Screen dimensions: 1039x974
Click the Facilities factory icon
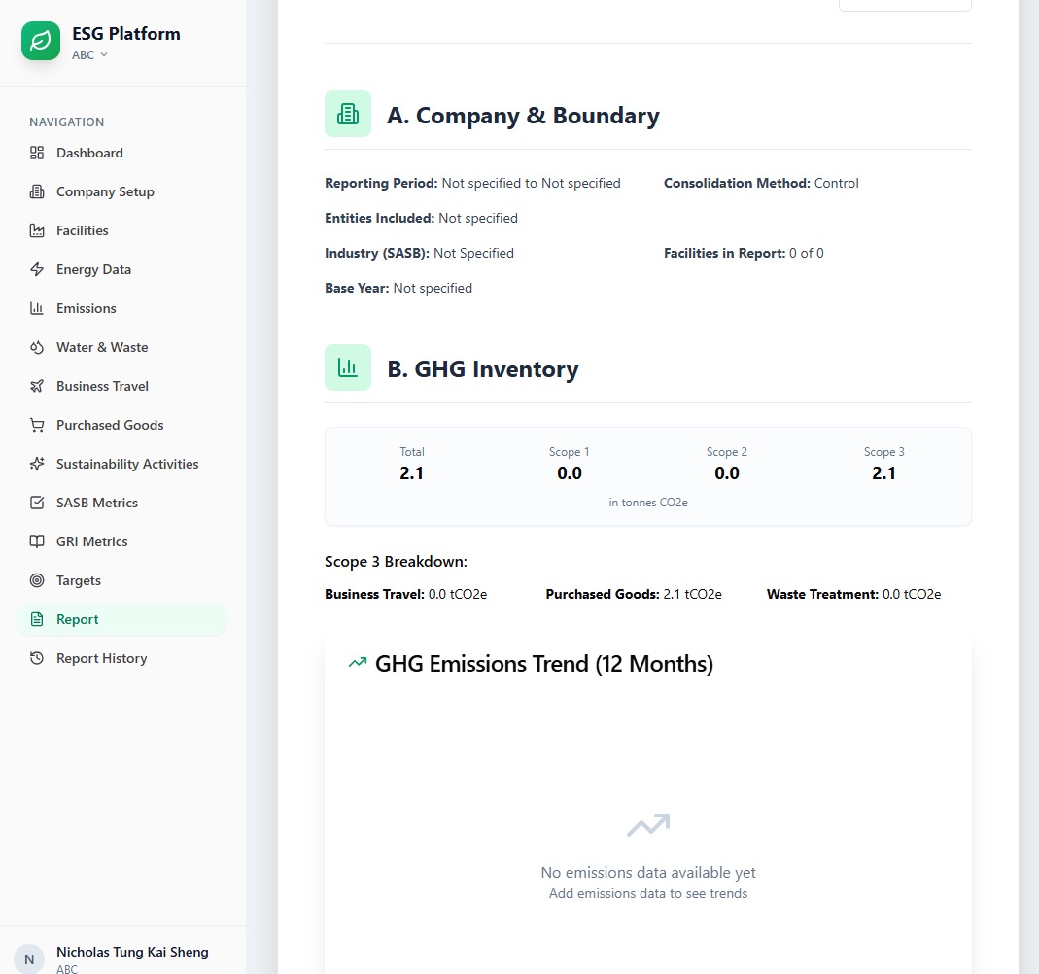point(37,230)
